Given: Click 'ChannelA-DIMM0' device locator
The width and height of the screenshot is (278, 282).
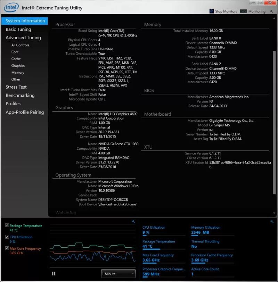Looking at the screenshot, I should 223,43.
